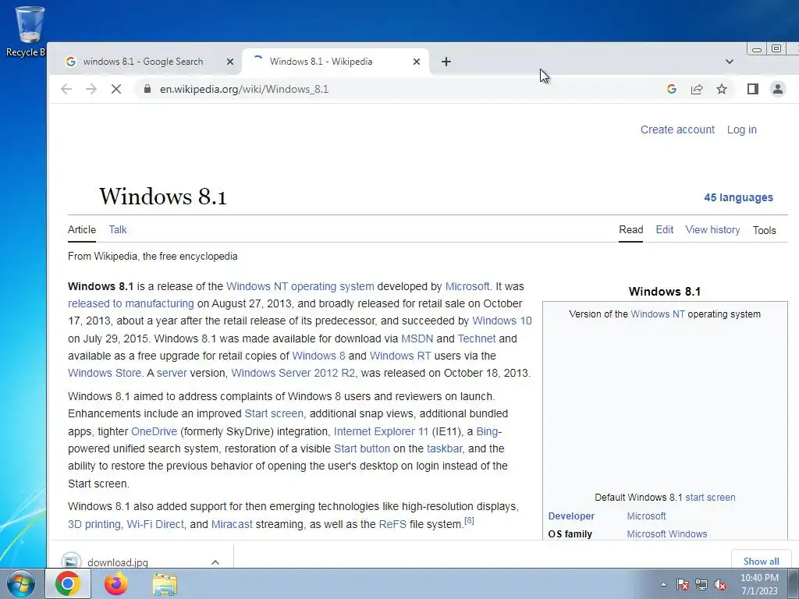The image size is (799, 599).
Task: Switch to the Talk tab
Action: point(118,230)
